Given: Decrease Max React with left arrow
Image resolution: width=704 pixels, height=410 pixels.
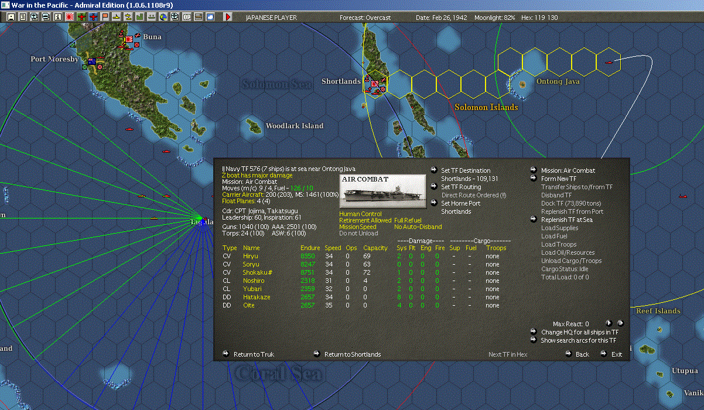Looking at the screenshot, I should (609, 323).
